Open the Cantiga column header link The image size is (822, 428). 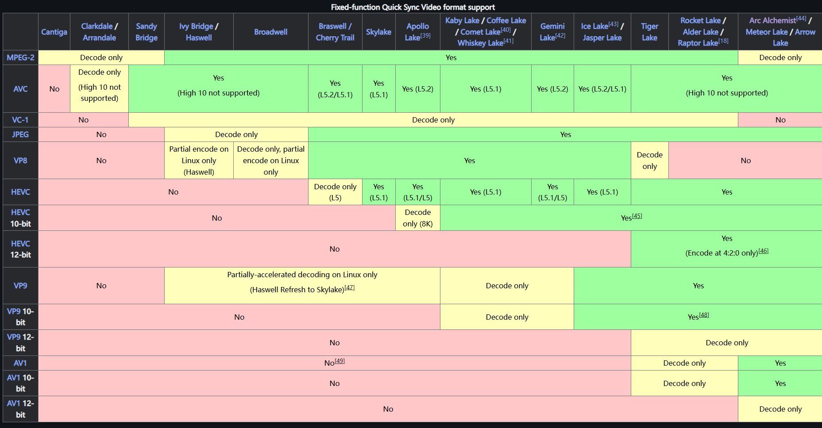(54, 32)
